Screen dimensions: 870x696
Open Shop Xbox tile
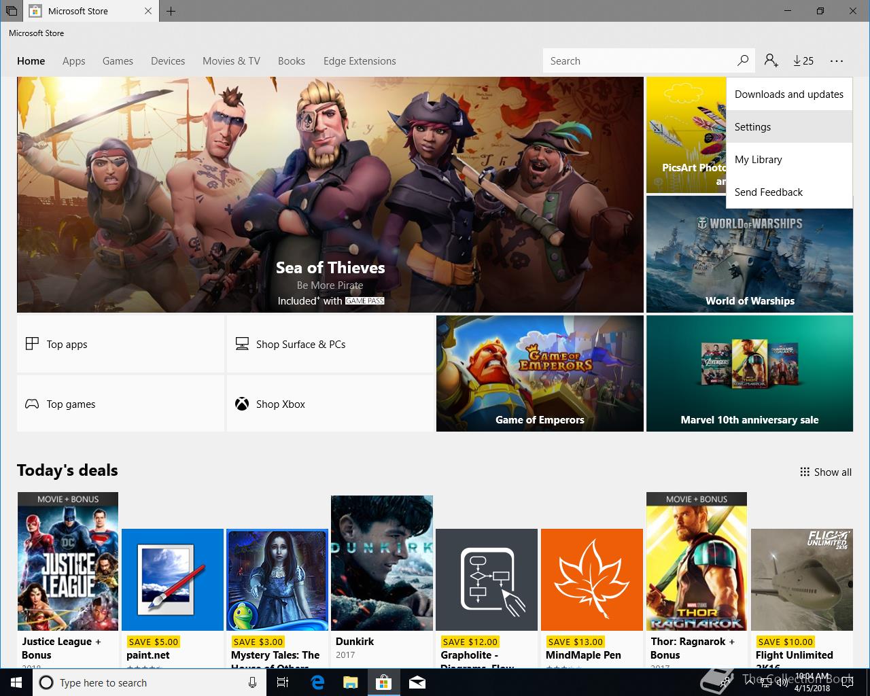click(x=330, y=404)
